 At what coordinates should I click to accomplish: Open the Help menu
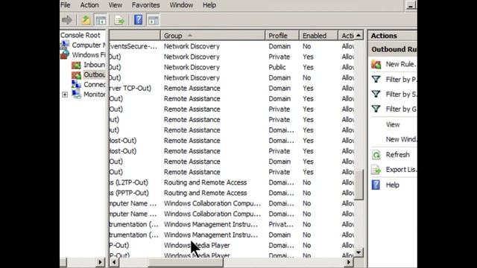pos(209,5)
